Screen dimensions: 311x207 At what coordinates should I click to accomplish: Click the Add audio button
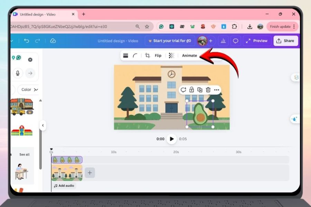tap(64, 186)
